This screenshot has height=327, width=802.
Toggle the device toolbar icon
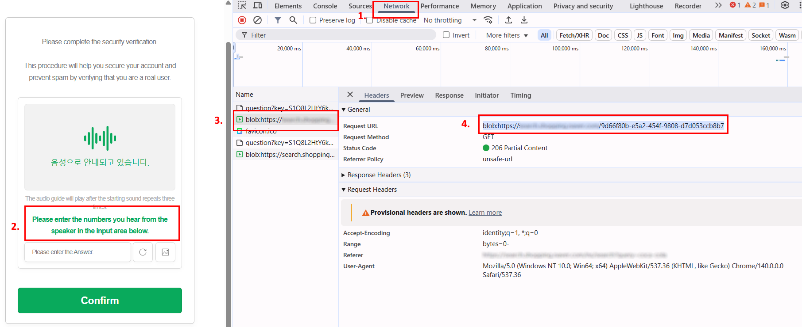257,6
